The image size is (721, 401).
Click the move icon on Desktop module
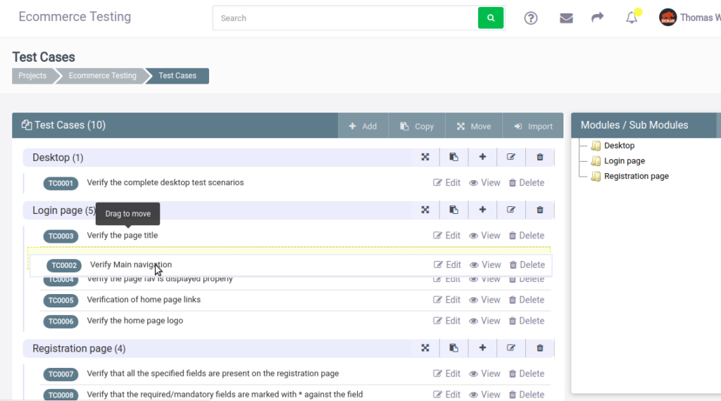coord(425,157)
